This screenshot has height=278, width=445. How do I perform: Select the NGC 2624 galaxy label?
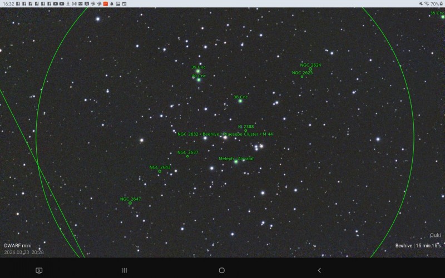point(310,65)
